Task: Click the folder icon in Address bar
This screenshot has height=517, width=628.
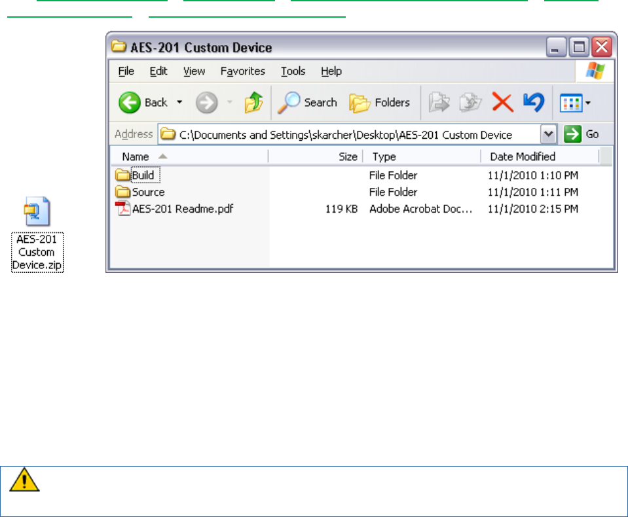Action: pos(168,134)
